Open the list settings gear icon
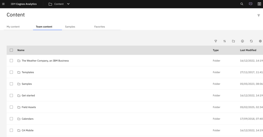263x137 pixels. [260, 41]
